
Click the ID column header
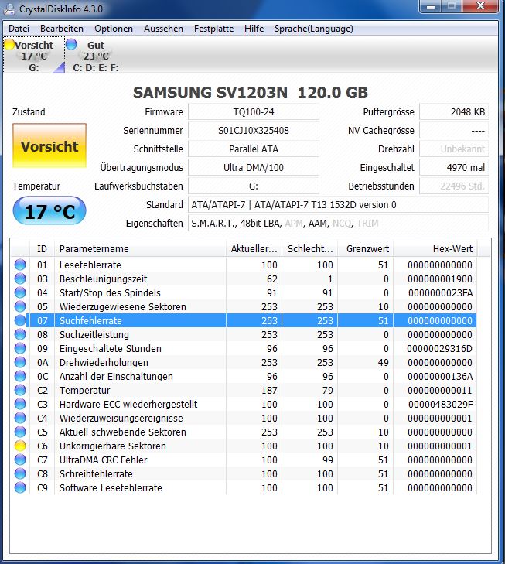tap(42, 249)
